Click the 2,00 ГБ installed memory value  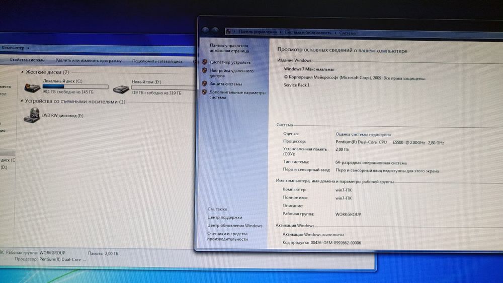(342, 149)
